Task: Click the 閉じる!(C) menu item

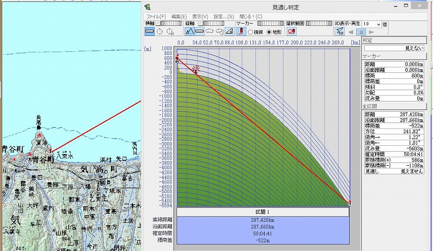Action: (x=251, y=17)
